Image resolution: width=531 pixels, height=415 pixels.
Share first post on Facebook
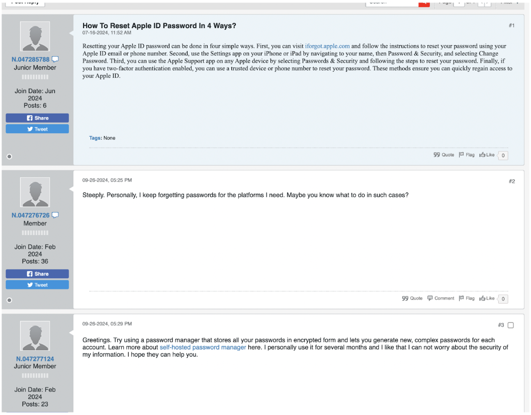click(37, 118)
